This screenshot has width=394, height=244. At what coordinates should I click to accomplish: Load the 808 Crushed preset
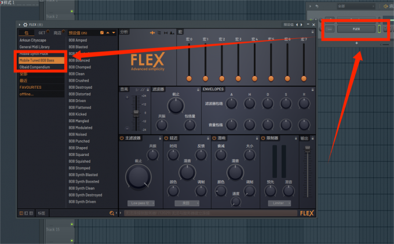pos(79,81)
